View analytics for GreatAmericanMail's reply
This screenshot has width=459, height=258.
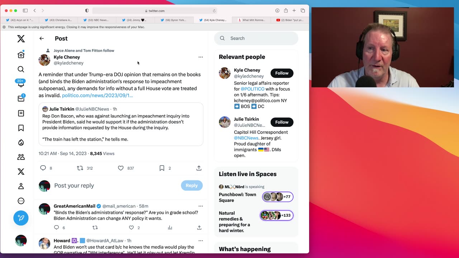170,228
